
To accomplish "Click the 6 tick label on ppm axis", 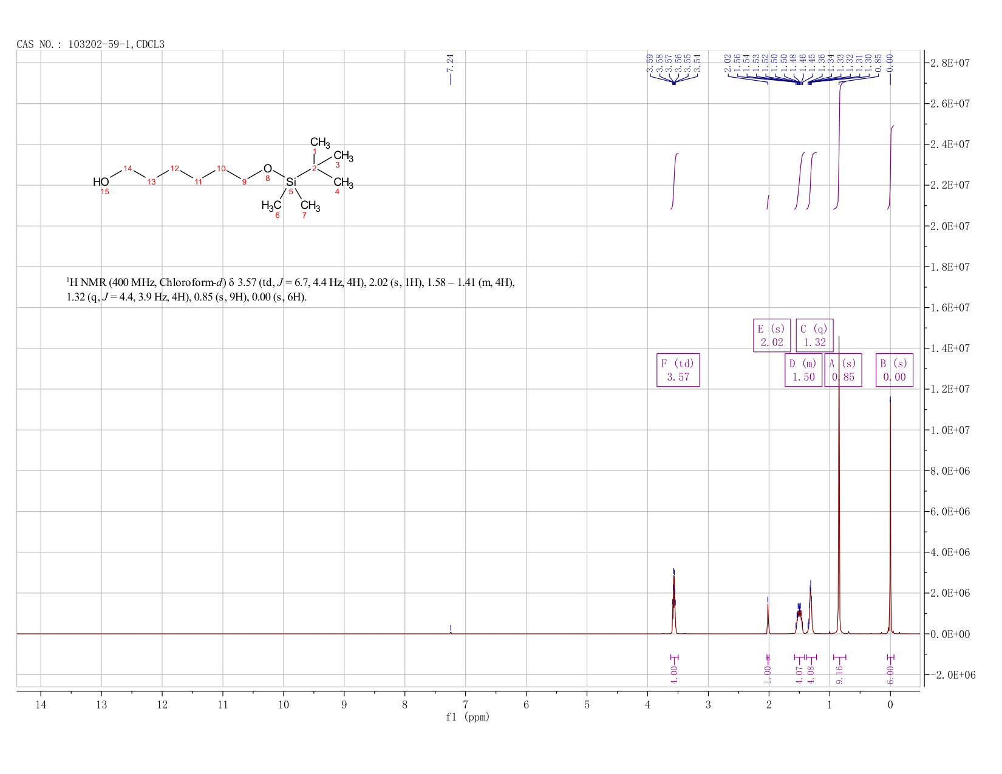I will 526,704.
